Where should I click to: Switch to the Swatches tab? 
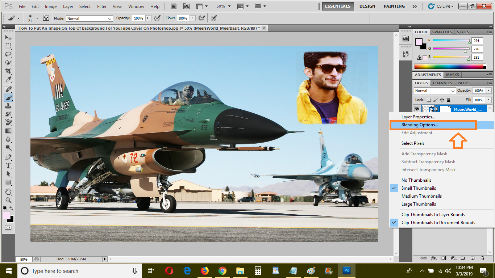point(442,32)
